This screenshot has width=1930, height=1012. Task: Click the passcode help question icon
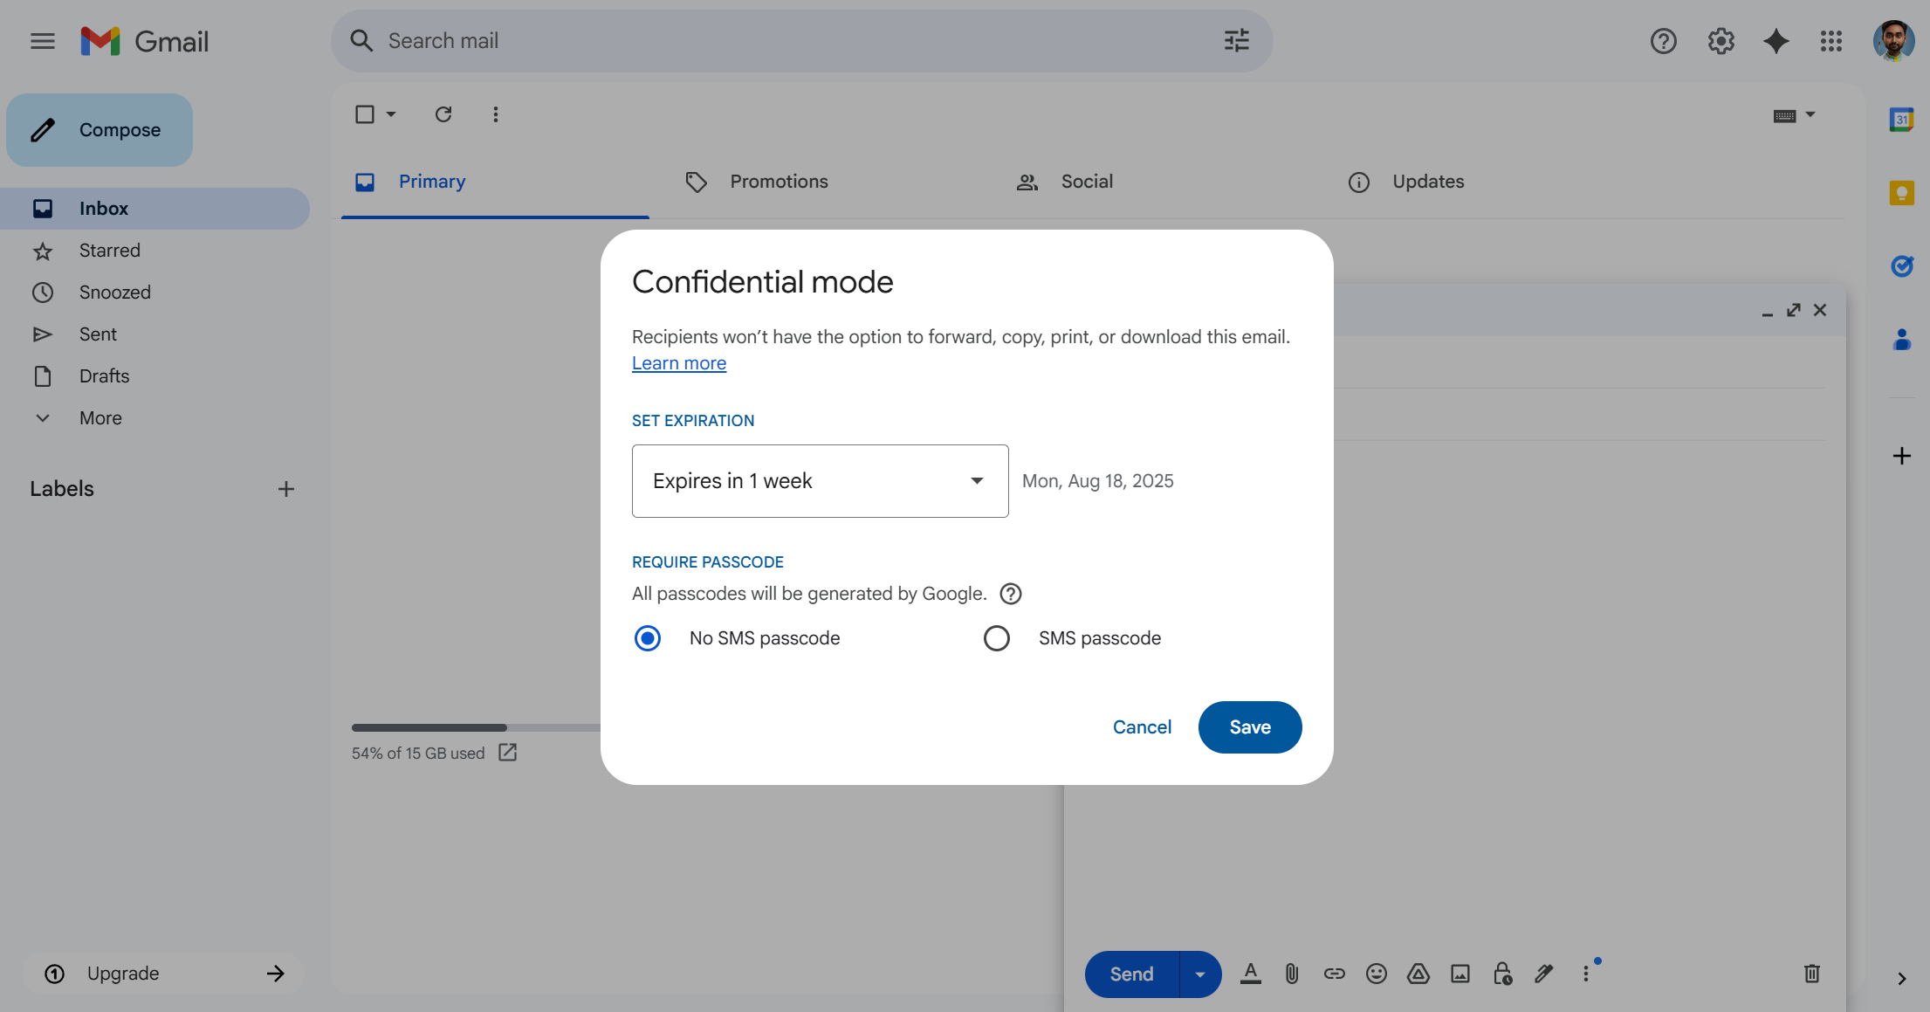click(x=1010, y=594)
